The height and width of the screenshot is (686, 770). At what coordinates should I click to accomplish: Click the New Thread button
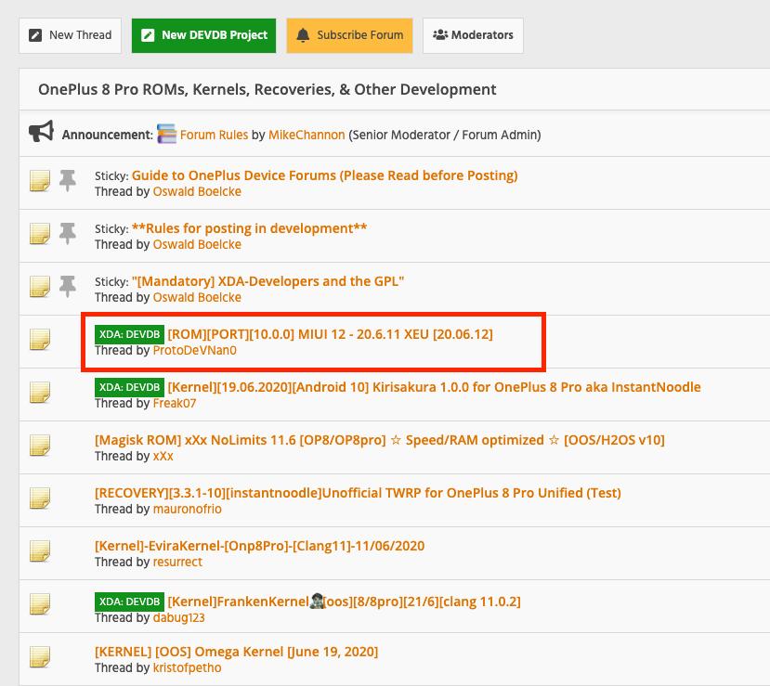tap(70, 35)
